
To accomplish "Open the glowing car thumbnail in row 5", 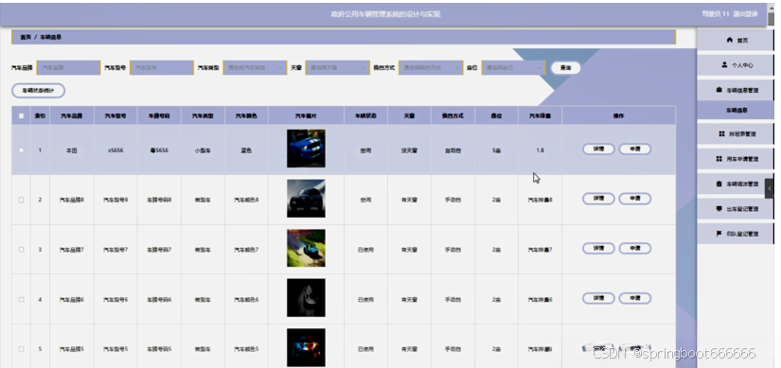I will tap(306, 347).
